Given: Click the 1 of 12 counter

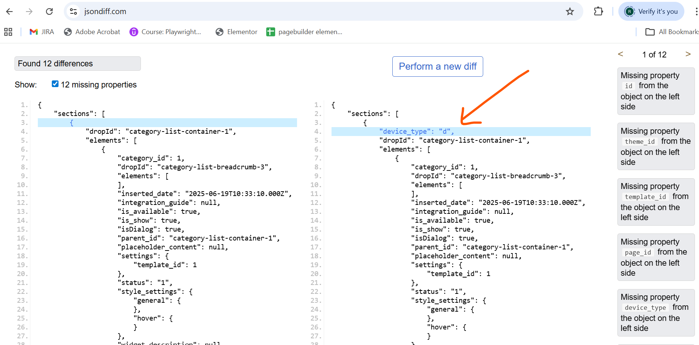Looking at the screenshot, I should click(654, 54).
